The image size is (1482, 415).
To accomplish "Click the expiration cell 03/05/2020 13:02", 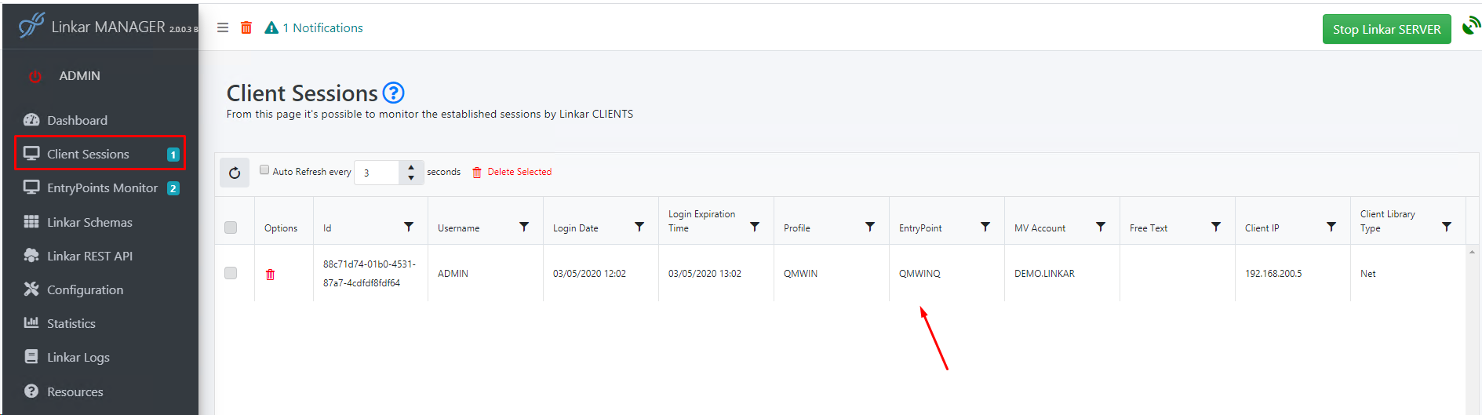I will click(705, 274).
